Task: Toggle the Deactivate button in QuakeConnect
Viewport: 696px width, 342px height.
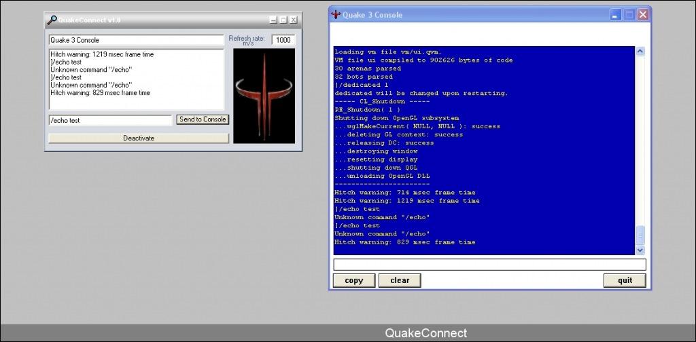Action: (x=139, y=138)
